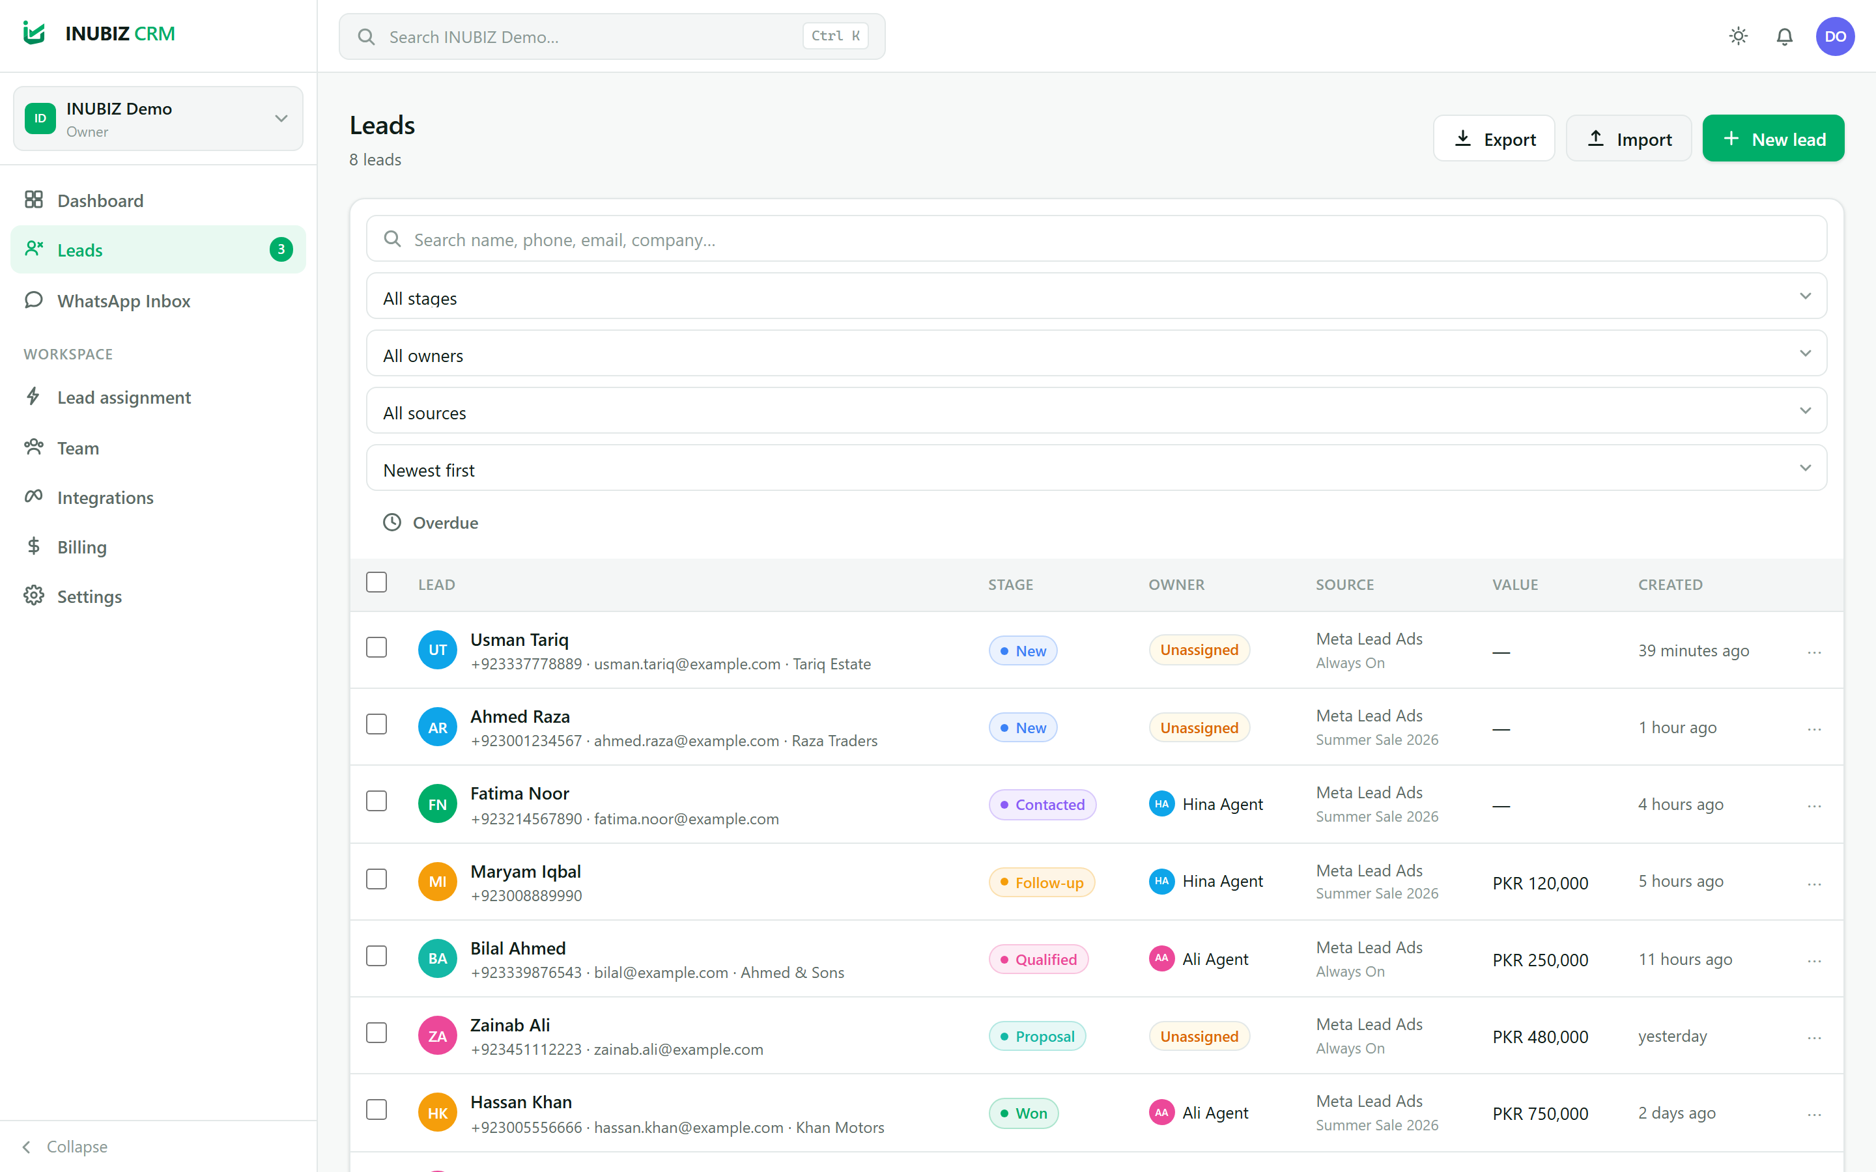Click the INUBIZ CRM logo
This screenshot has height=1172, width=1876.
click(x=99, y=33)
